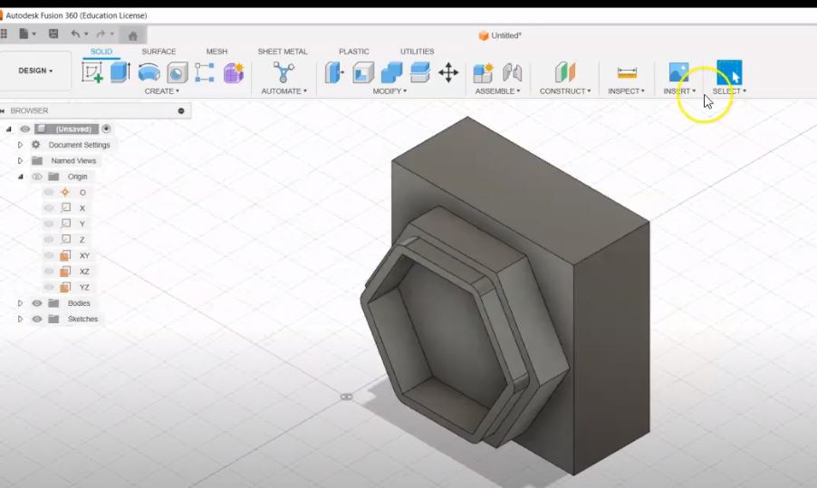Click the Extrude tool icon
Viewport: 817px width, 488px height.
click(120, 72)
